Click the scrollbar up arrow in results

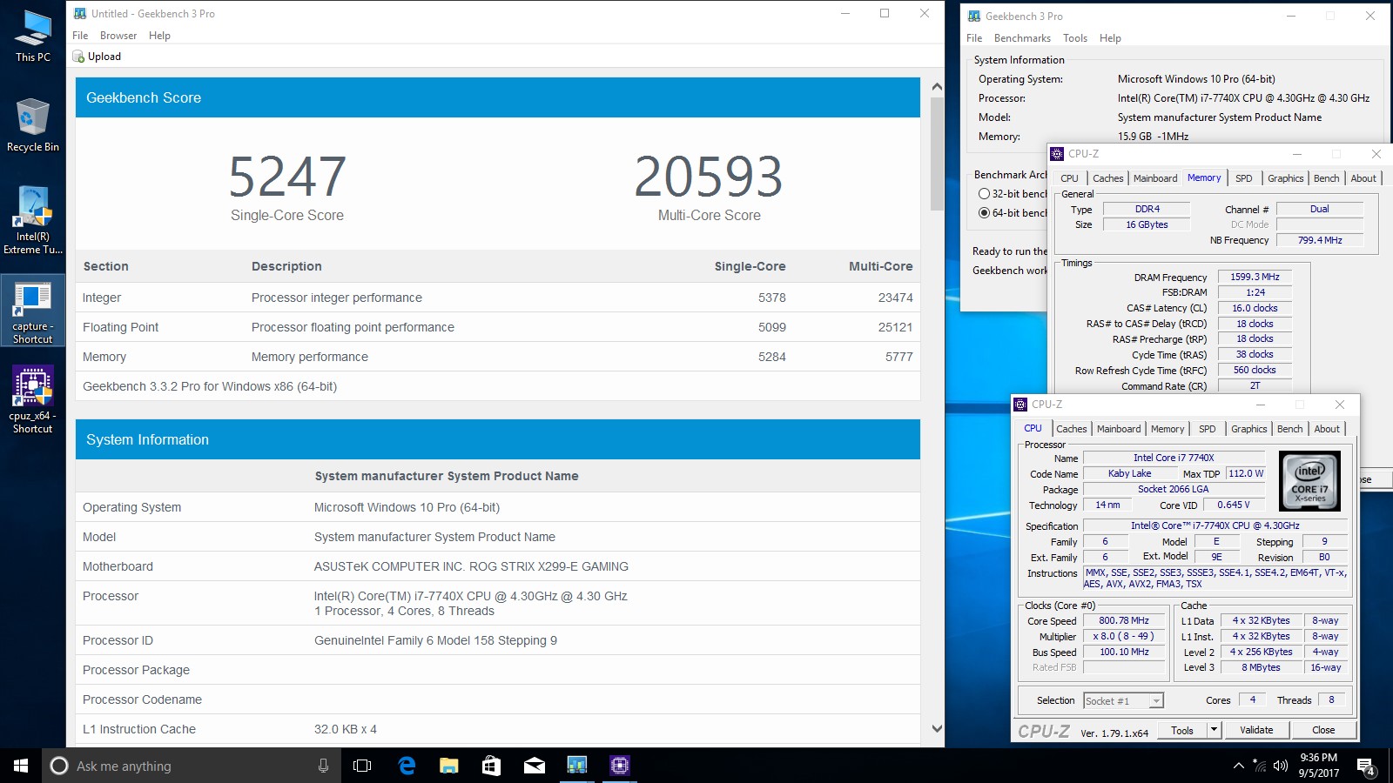pyautogui.click(x=937, y=87)
